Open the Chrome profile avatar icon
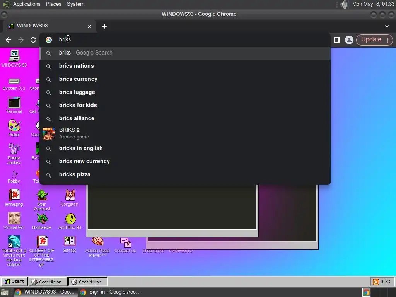The height and width of the screenshot is (297, 396). pos(349,40)
